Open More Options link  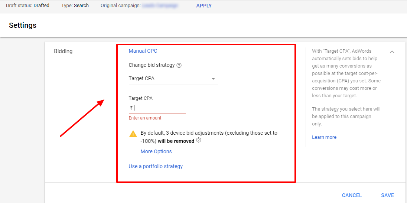point(156,151)
